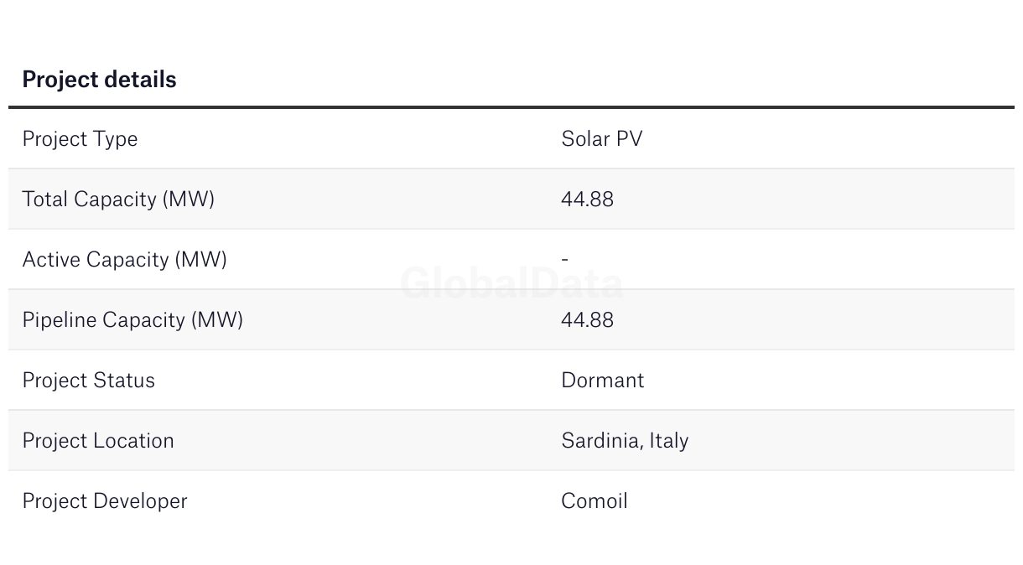Click the Project Developer table row
1023x565 pixels.
(x=511, y=500)
